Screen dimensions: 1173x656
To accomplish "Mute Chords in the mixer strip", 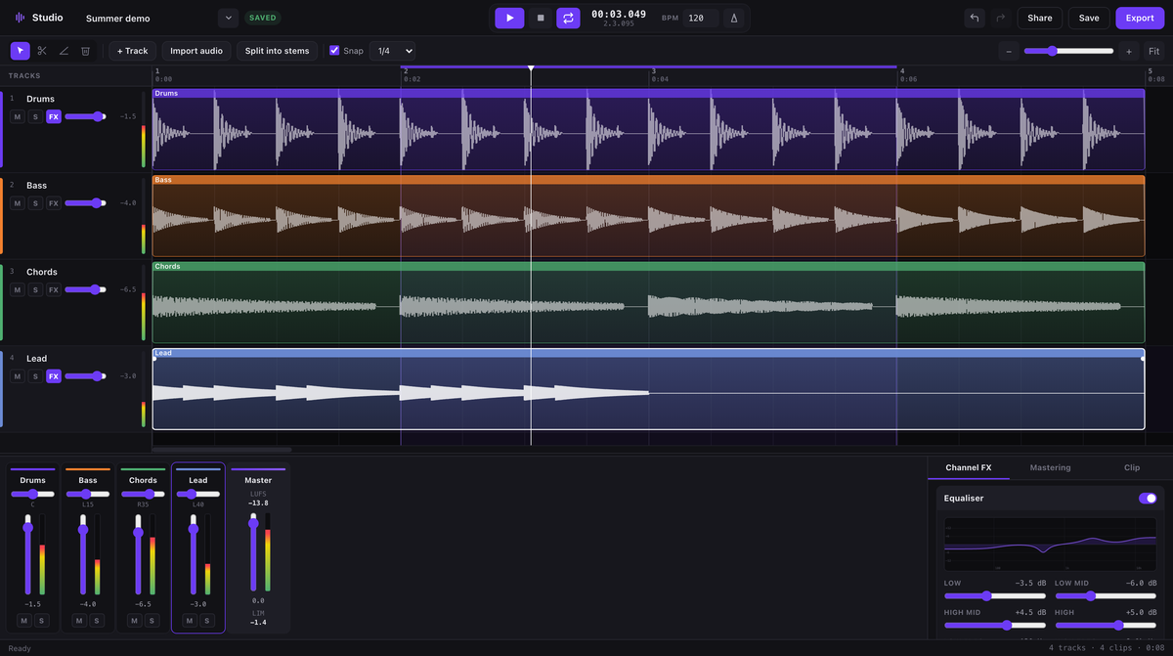I will point(135,621).
